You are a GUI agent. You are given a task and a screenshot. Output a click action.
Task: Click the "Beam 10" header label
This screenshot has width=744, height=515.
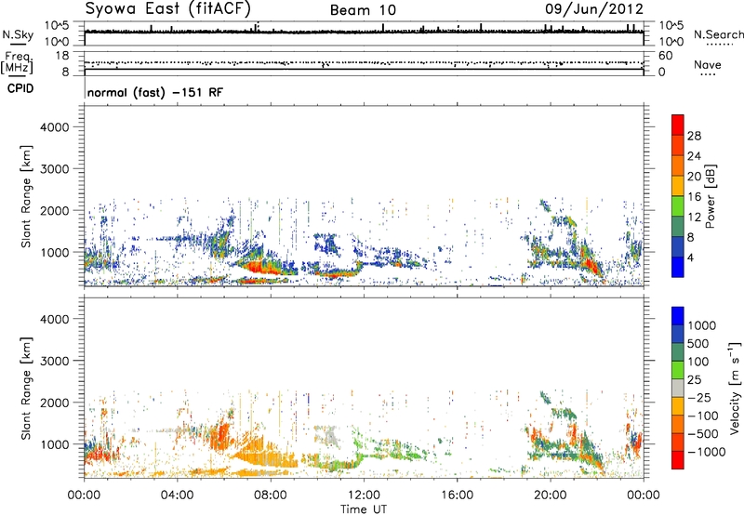click(x=363, y=10)
